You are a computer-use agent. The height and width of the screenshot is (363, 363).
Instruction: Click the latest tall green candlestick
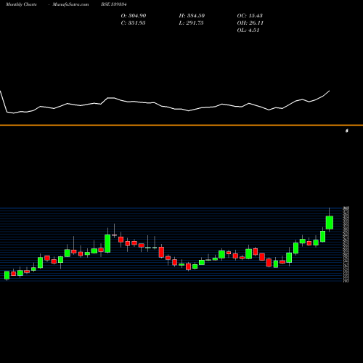pos(330,222)
